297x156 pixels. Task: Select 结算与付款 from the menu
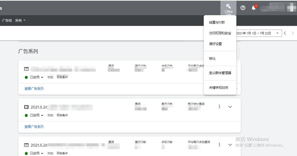tap(216, 22)
